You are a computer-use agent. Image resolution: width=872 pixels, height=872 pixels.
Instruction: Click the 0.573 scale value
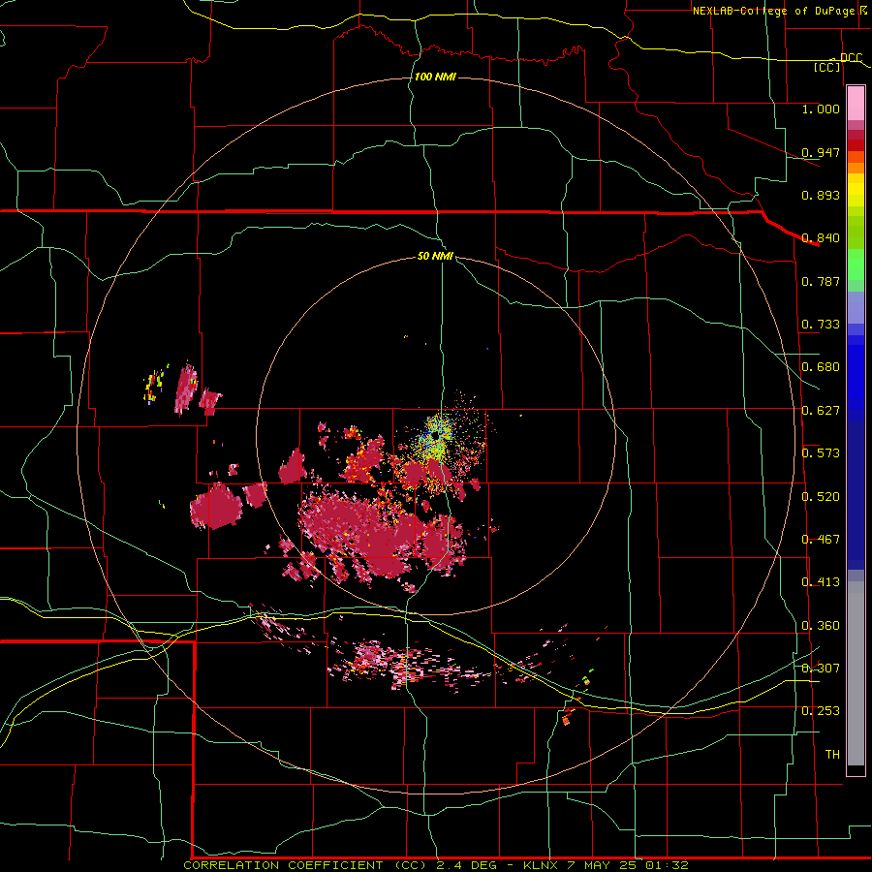coord(821,453)
